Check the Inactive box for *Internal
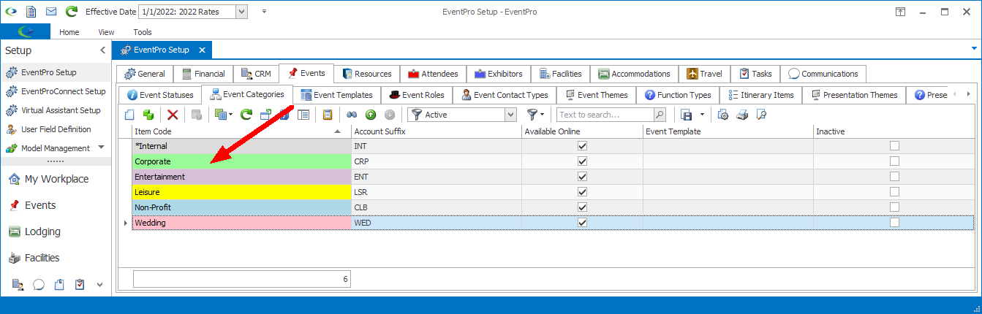982x314 pixels. [894, 146]
